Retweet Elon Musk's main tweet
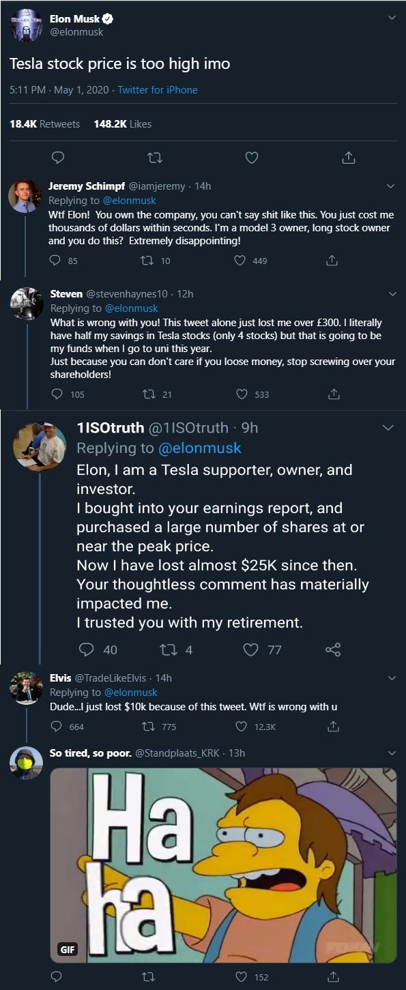This screenshot has width=406, height=990. point(155,158)
